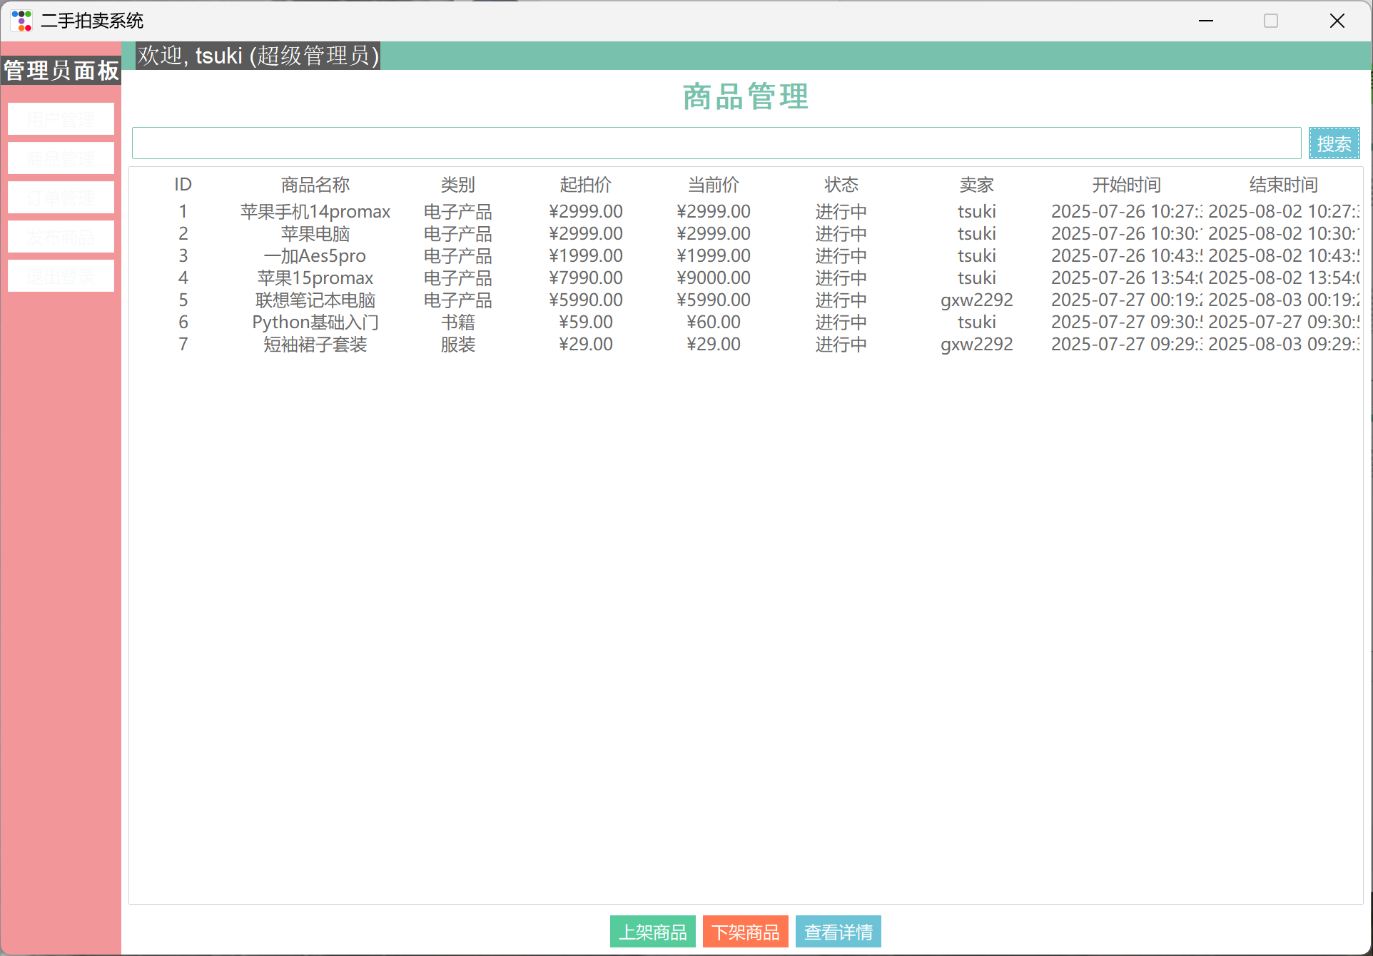Click the blue 查看详情 button
This screenshot has width=1373, height=956.
coord(838,931)
